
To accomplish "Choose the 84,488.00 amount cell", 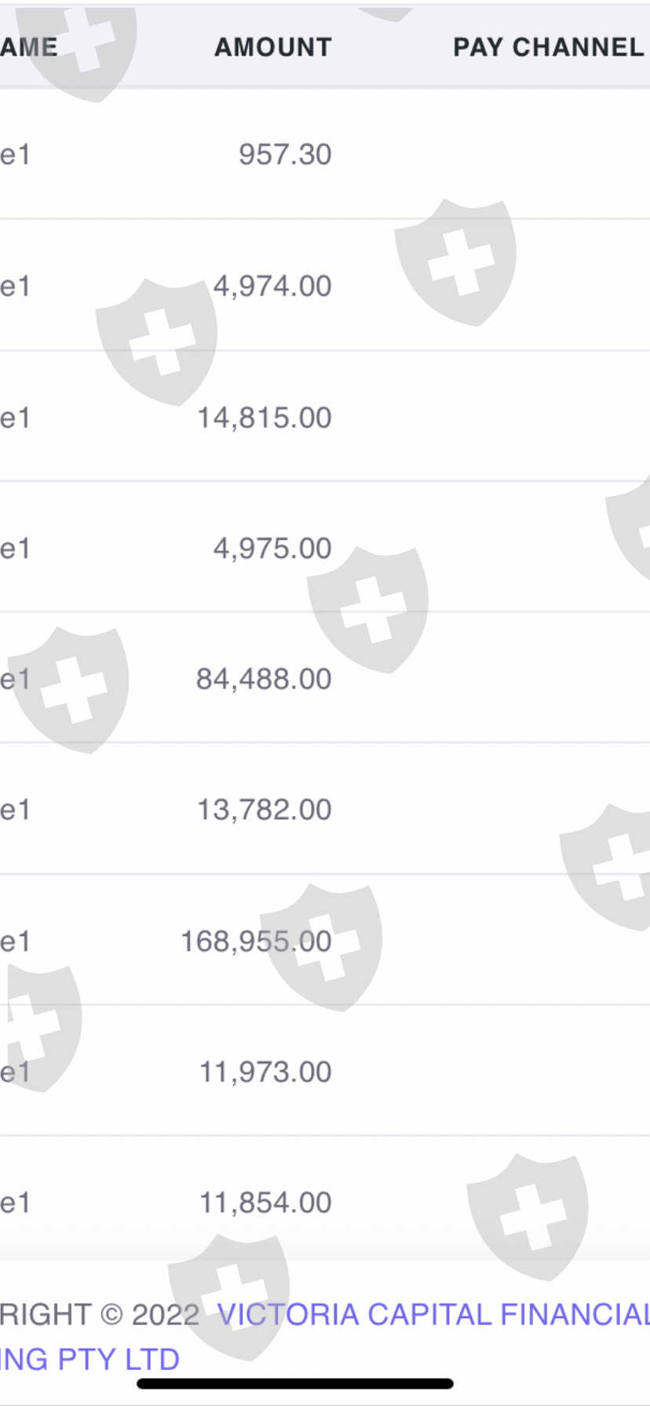I will click(264, 679).
